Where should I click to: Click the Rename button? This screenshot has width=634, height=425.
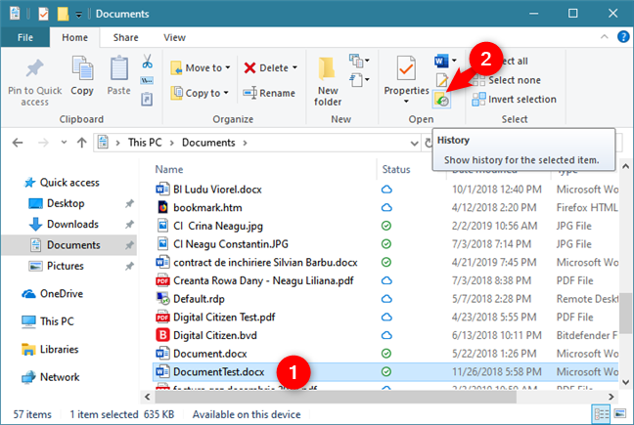269,93
